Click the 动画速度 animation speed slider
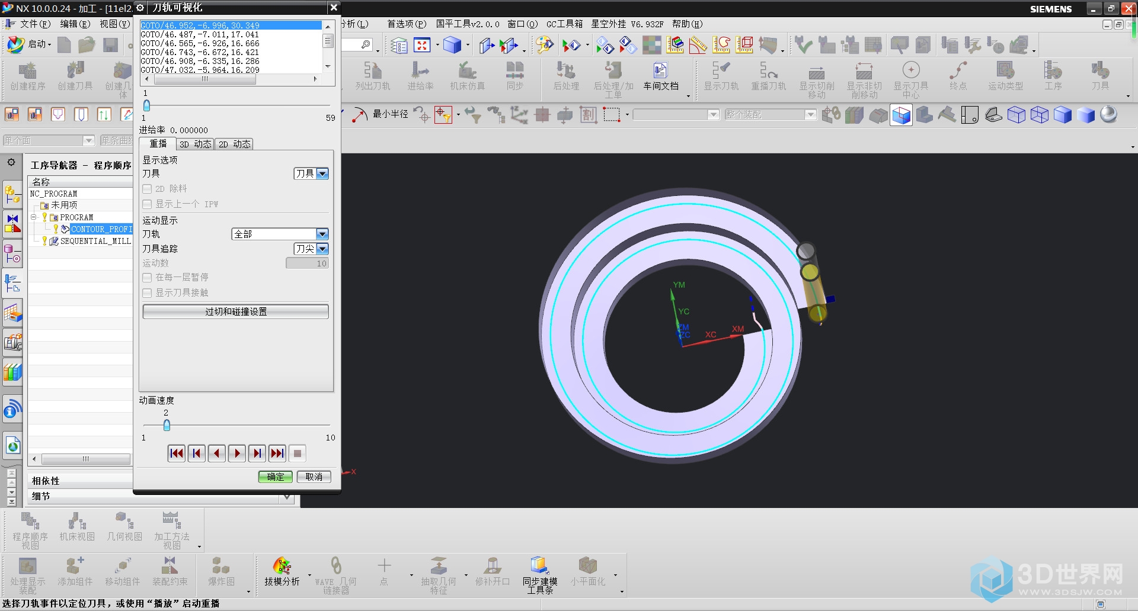 coord(167,425)
